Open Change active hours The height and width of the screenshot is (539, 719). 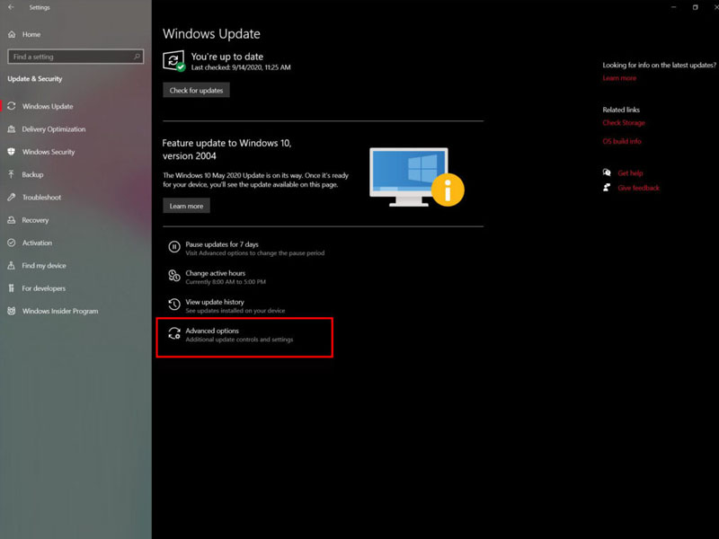[x=216, y=273]
